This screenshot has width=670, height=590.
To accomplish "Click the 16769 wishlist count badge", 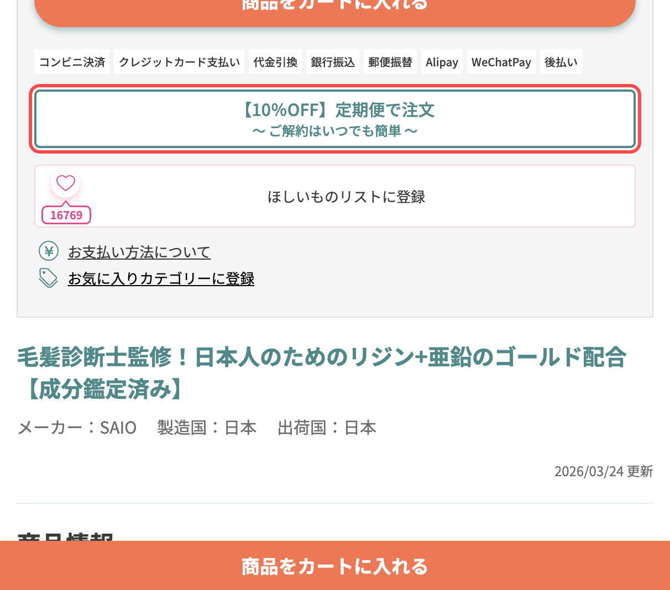I will [66, 215].
